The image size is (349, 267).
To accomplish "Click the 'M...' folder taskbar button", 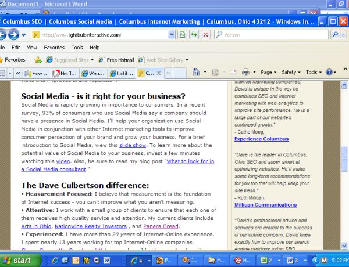I will pyautogui.click(x=216, y=261).
